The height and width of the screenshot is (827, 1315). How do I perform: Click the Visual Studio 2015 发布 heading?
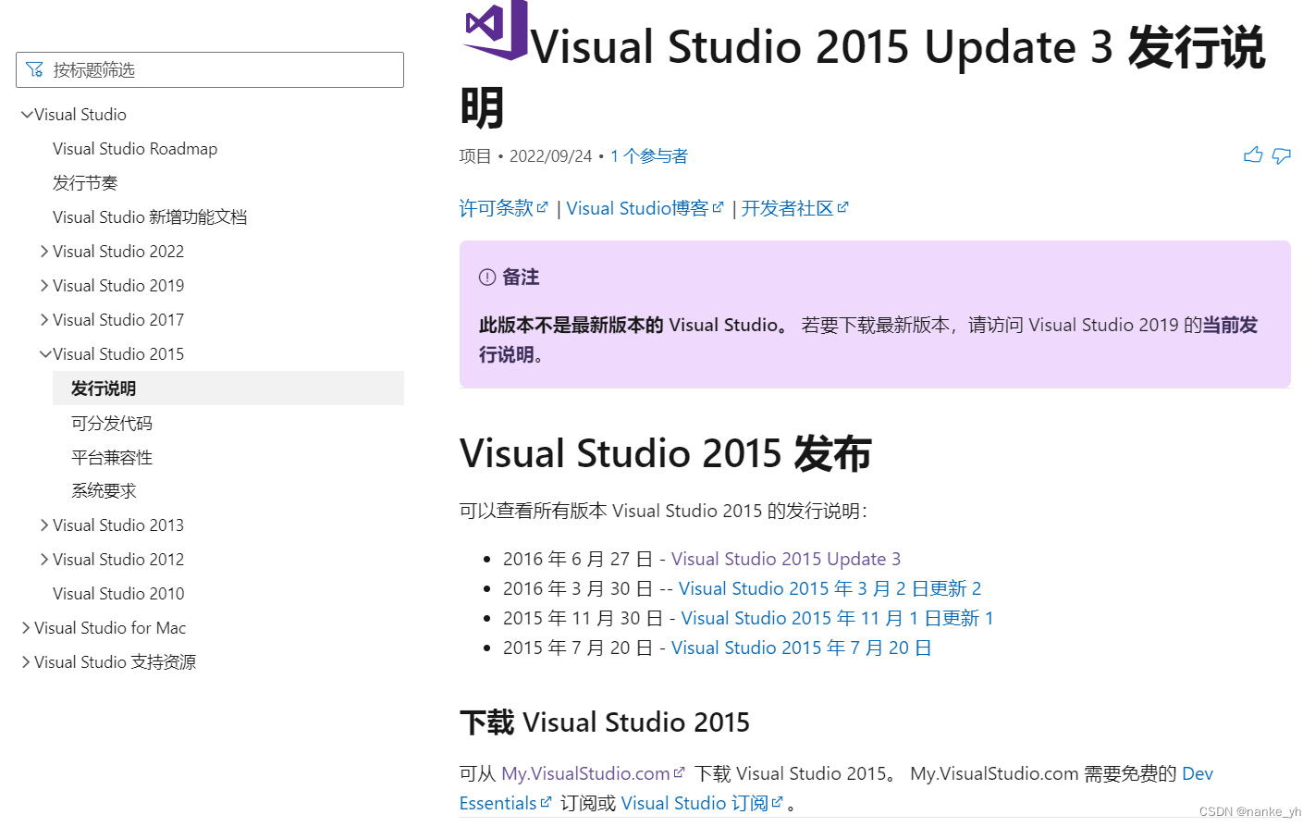click(666, 453)
